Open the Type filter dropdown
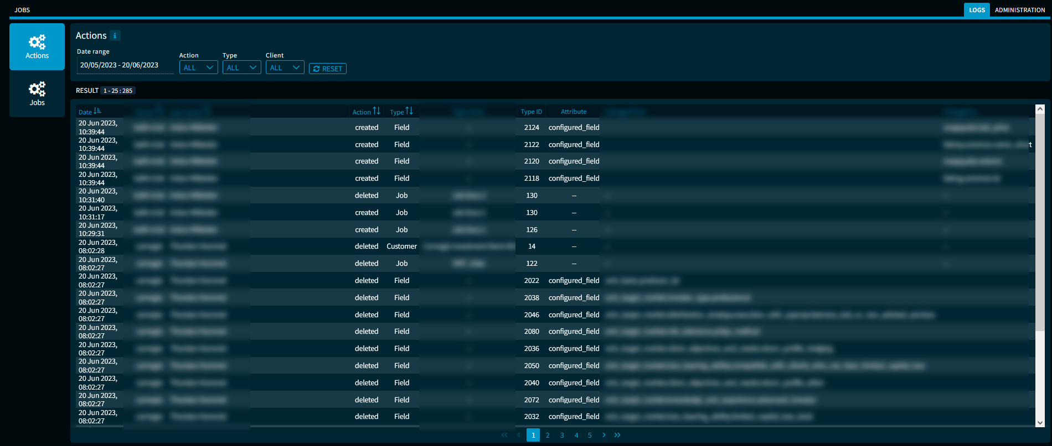 click(241, 67)
